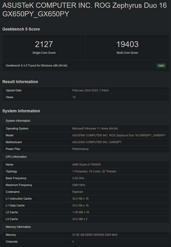The width and height of the screenshot is (171, 247).
Task: Click the Topology row with 16 Cores
Action: click(85, 171)
